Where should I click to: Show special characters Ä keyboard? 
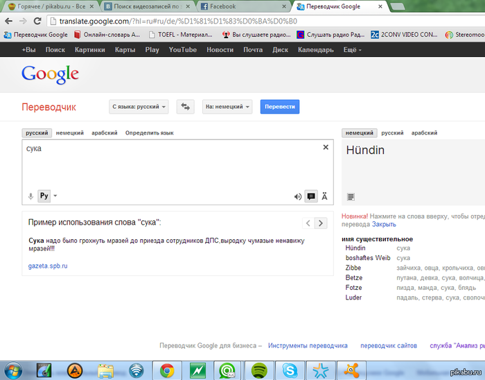324,196
